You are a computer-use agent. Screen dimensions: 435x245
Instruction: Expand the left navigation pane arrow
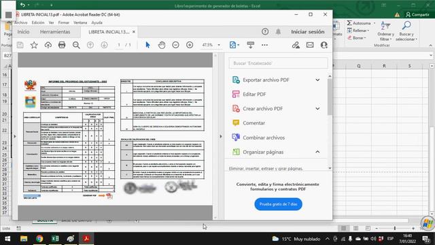pos(15,136)
